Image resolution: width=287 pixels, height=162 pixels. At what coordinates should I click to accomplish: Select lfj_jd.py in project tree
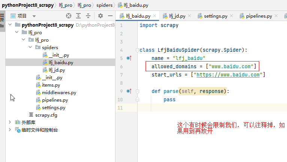coord(54,70)
